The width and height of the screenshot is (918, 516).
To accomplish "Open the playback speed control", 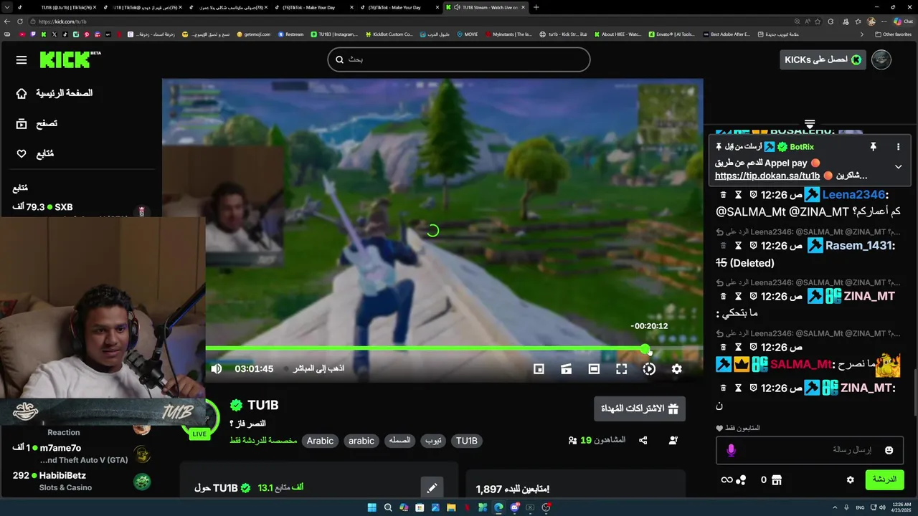I will pyautogui.click(x=649, y=368).
